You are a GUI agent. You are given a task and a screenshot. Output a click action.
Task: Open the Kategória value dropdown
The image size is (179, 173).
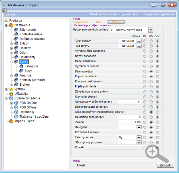(139, 127)
